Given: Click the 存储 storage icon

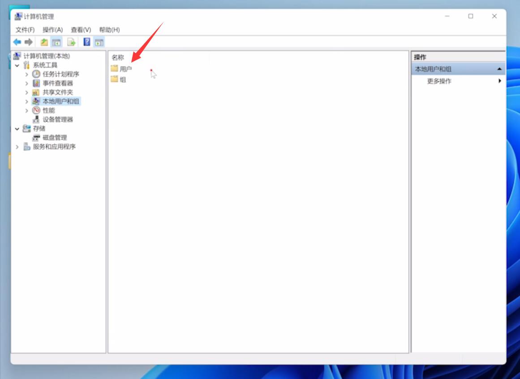Looking at the screenshot, I should [x=26, y=128].
